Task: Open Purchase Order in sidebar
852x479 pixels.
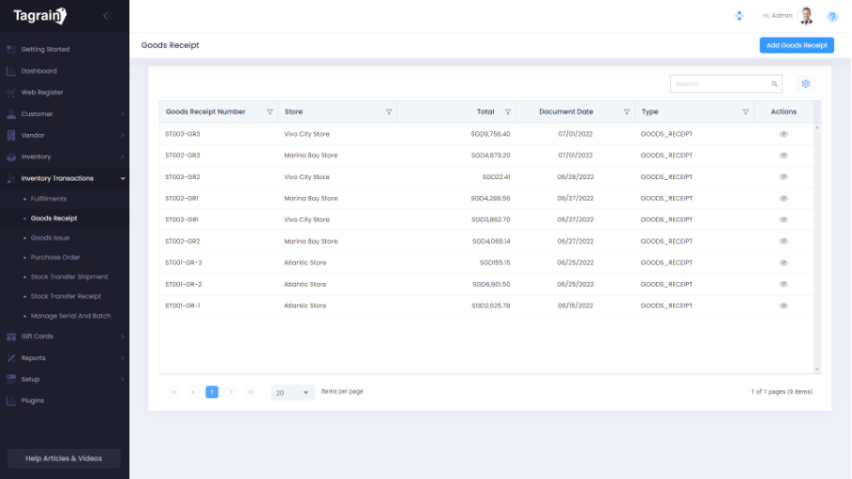Action: tap(56, 257)
